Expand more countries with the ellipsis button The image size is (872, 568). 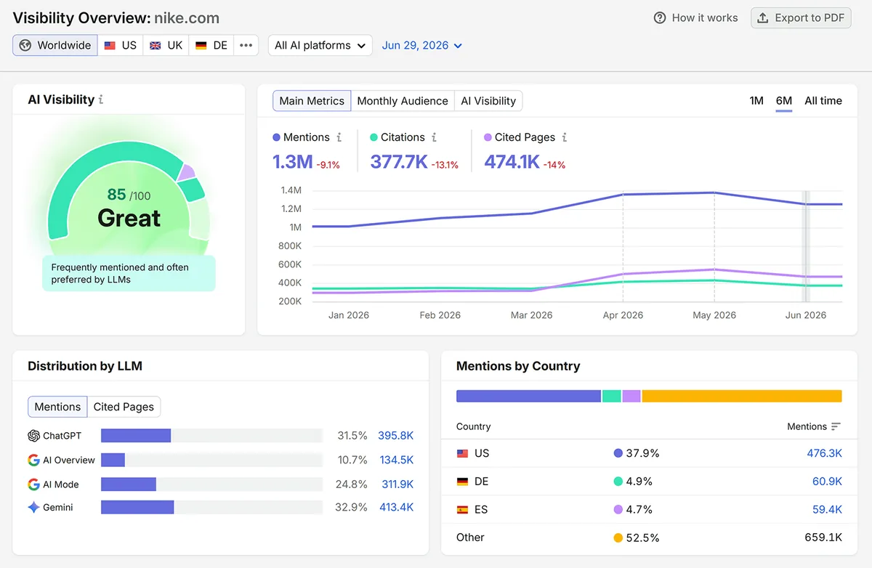pos(246,45)
